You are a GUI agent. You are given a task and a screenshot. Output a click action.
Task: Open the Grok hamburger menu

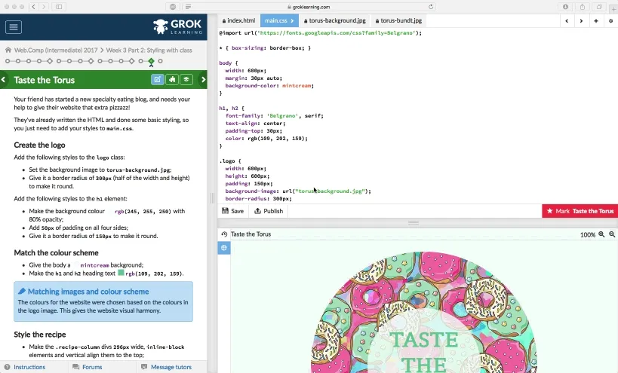click(14, 27)
